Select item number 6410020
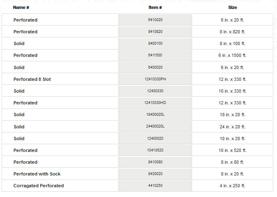The width and height of the screenshot is (277, 197). 155,20
